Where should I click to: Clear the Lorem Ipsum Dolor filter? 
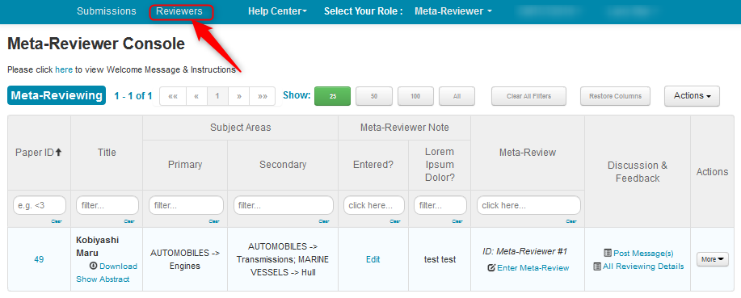[457, 221]
